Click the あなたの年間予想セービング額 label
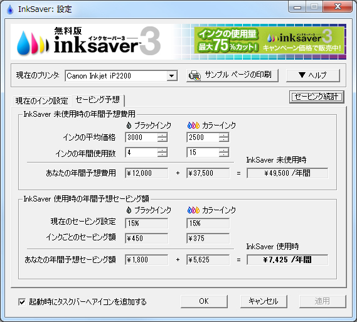Screen dimensions: 357x322 click(x=70, y=260)
